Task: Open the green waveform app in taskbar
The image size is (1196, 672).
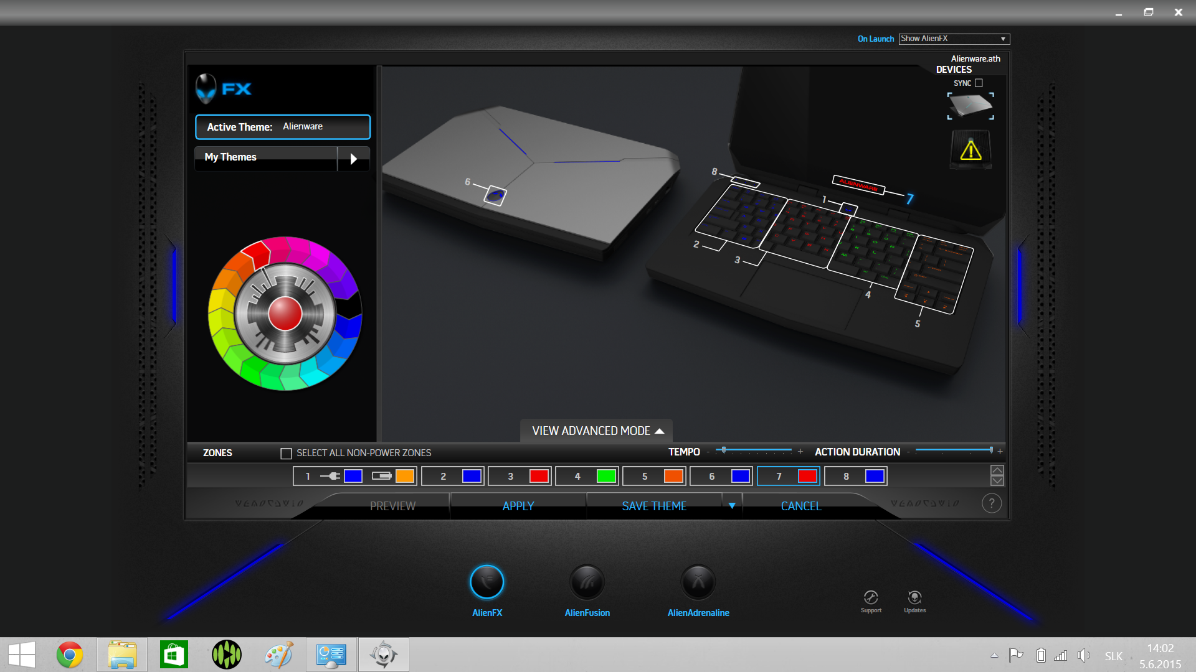Action: [227, 655]
